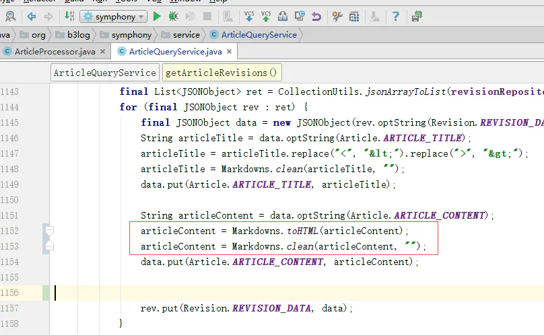Screen dimensions: 544x335
Task: Click the run with coverage icon
Action: tap(191, 16)
